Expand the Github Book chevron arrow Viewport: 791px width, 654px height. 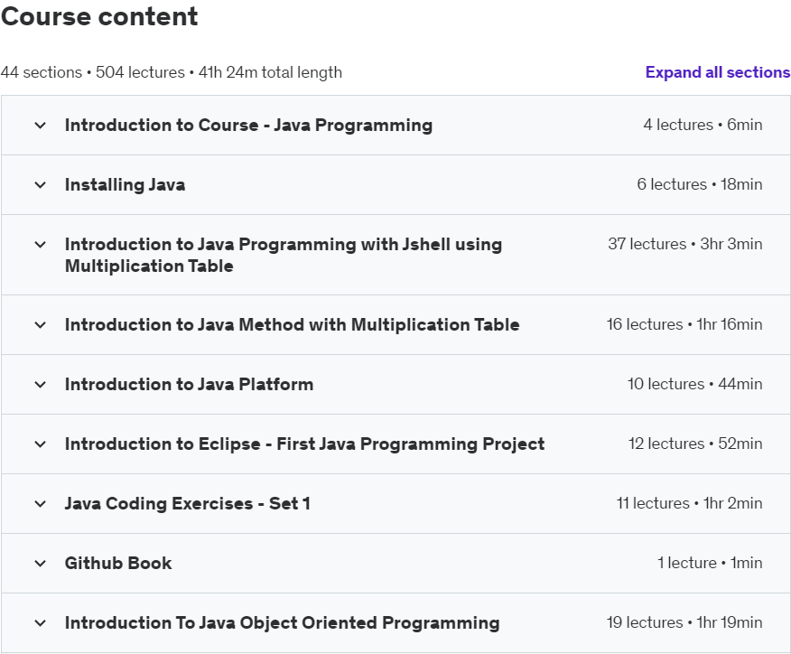[40, 564]
